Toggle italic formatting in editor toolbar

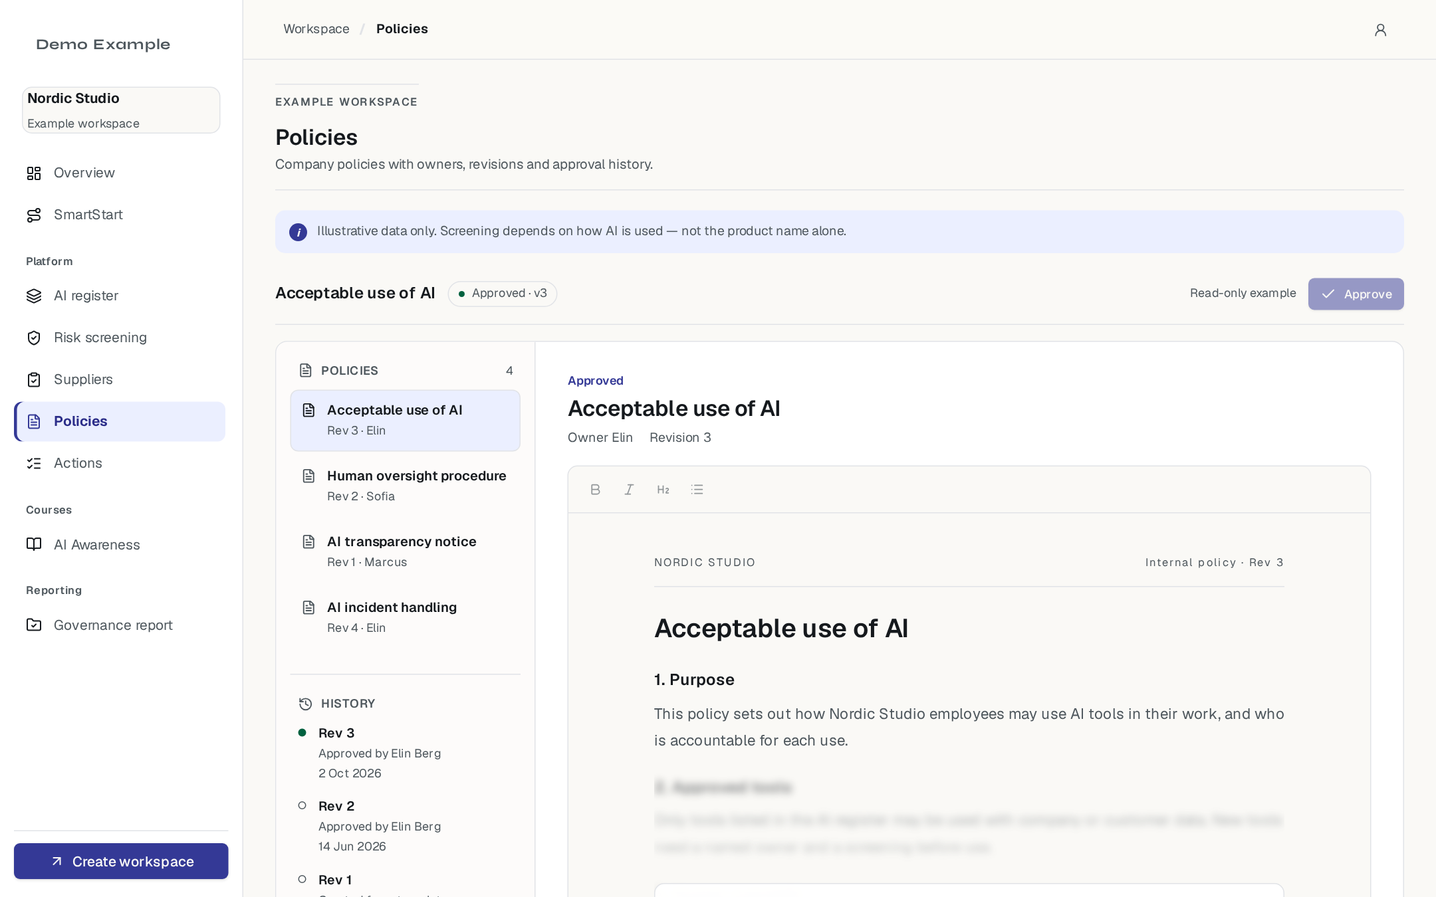629,490
